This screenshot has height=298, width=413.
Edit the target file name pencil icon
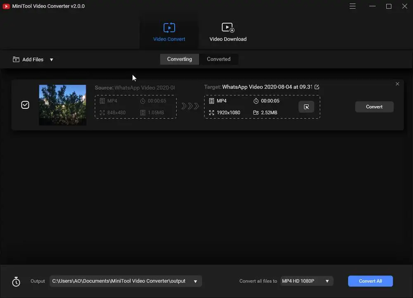[317, 87]
